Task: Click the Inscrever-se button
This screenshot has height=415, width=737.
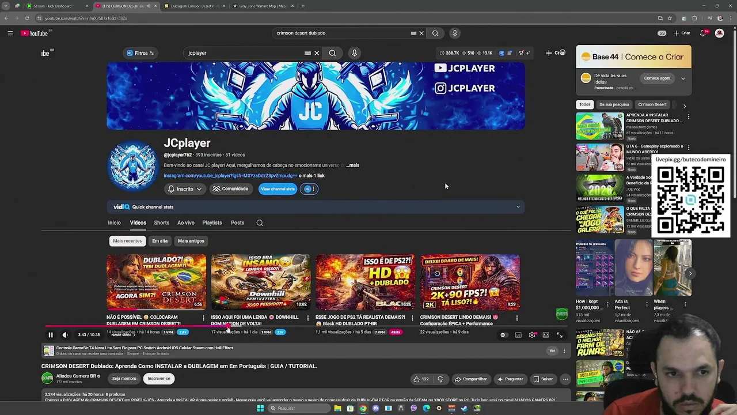Action: coord(159,379)
